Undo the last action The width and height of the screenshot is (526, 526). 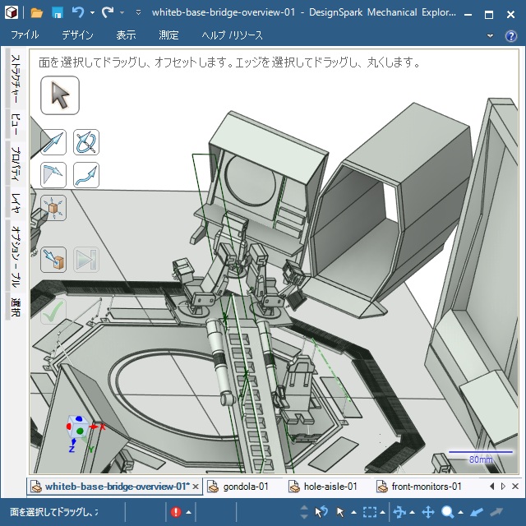(78, 13)
